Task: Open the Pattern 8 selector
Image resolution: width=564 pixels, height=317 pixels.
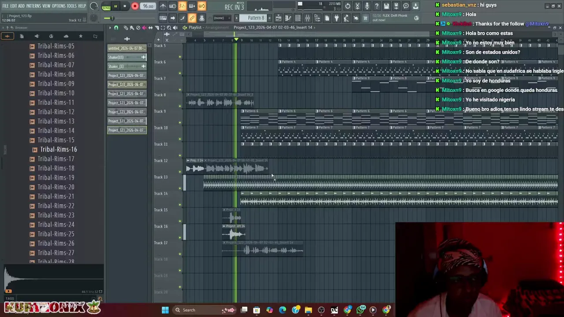Action: click(x=253, y=18)
